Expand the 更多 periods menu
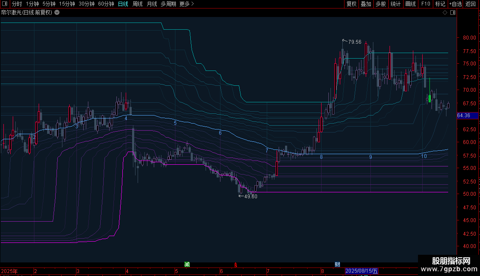 186,4
